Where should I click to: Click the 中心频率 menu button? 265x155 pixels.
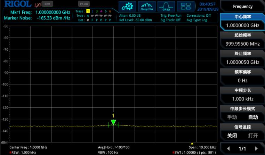(x=243, y=17)
